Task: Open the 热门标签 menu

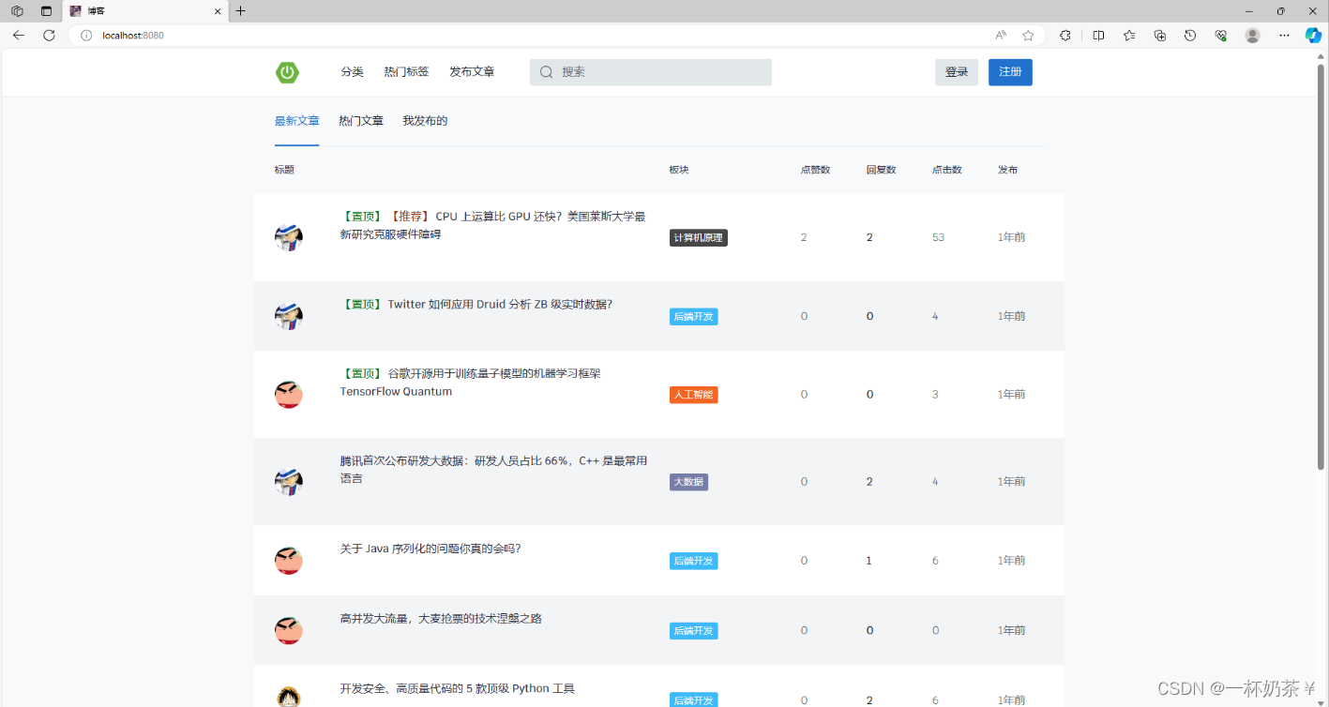Action: click(x=406, y=72)
